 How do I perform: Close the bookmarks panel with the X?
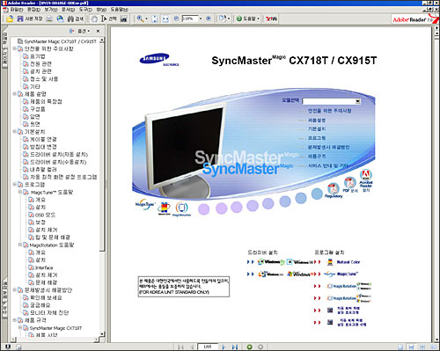[x=98, y=31]
